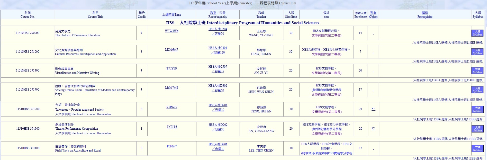Viewport: 488px width, 160px height.
Task: Open time slot R5R6R7
Action: click(x=172, y=107)
